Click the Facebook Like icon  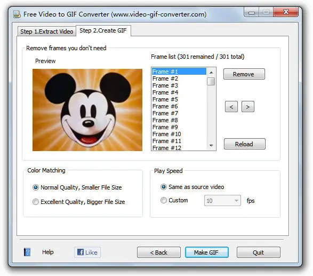81,252
